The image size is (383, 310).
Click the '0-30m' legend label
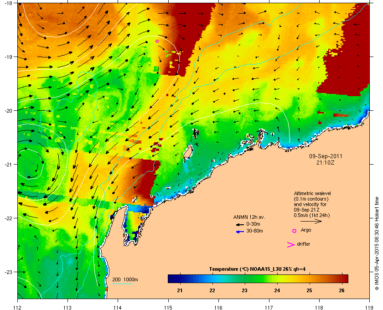pyautogui.click(x=253, y=224)
